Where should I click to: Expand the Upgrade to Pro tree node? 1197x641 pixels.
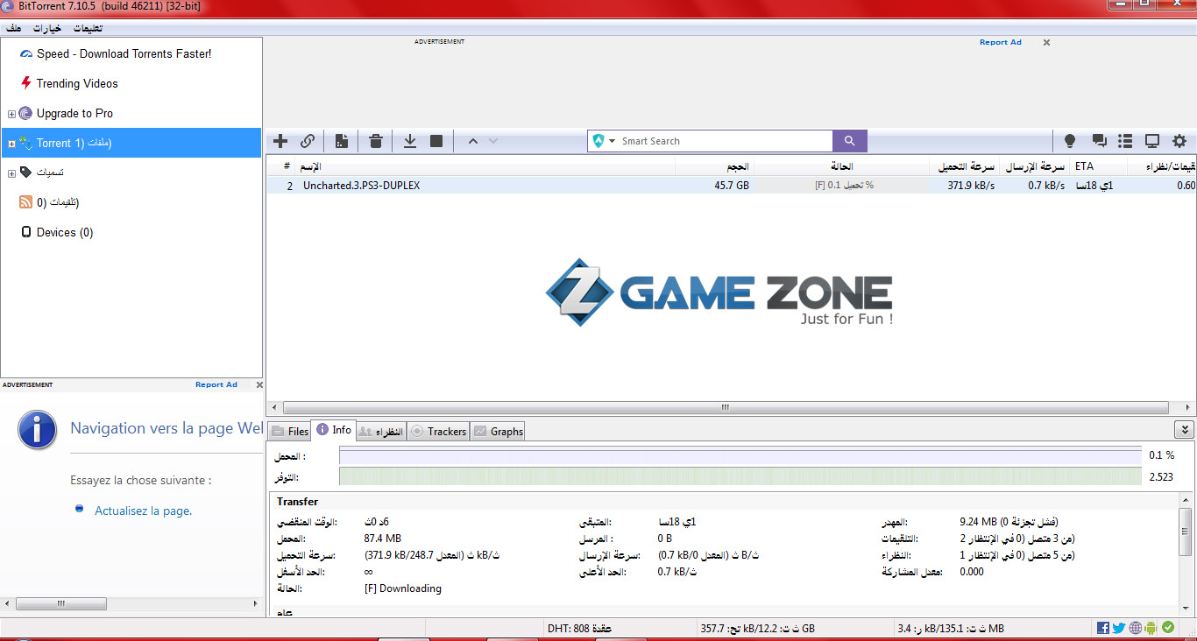click(x=11, y=114)
